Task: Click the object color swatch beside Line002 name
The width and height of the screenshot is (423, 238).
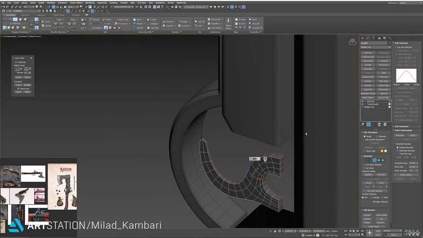Action: (x=390, y=43)
